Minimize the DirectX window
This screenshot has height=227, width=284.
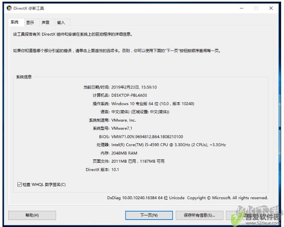click(x=242, y=8)
